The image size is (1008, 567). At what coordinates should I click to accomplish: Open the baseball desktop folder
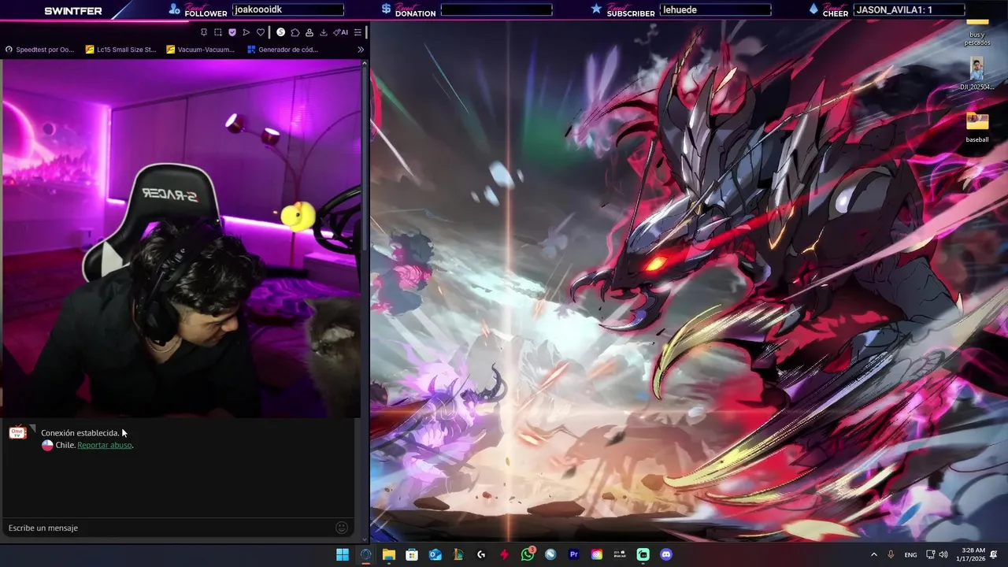pyautogui.click(x=977, y=128)
